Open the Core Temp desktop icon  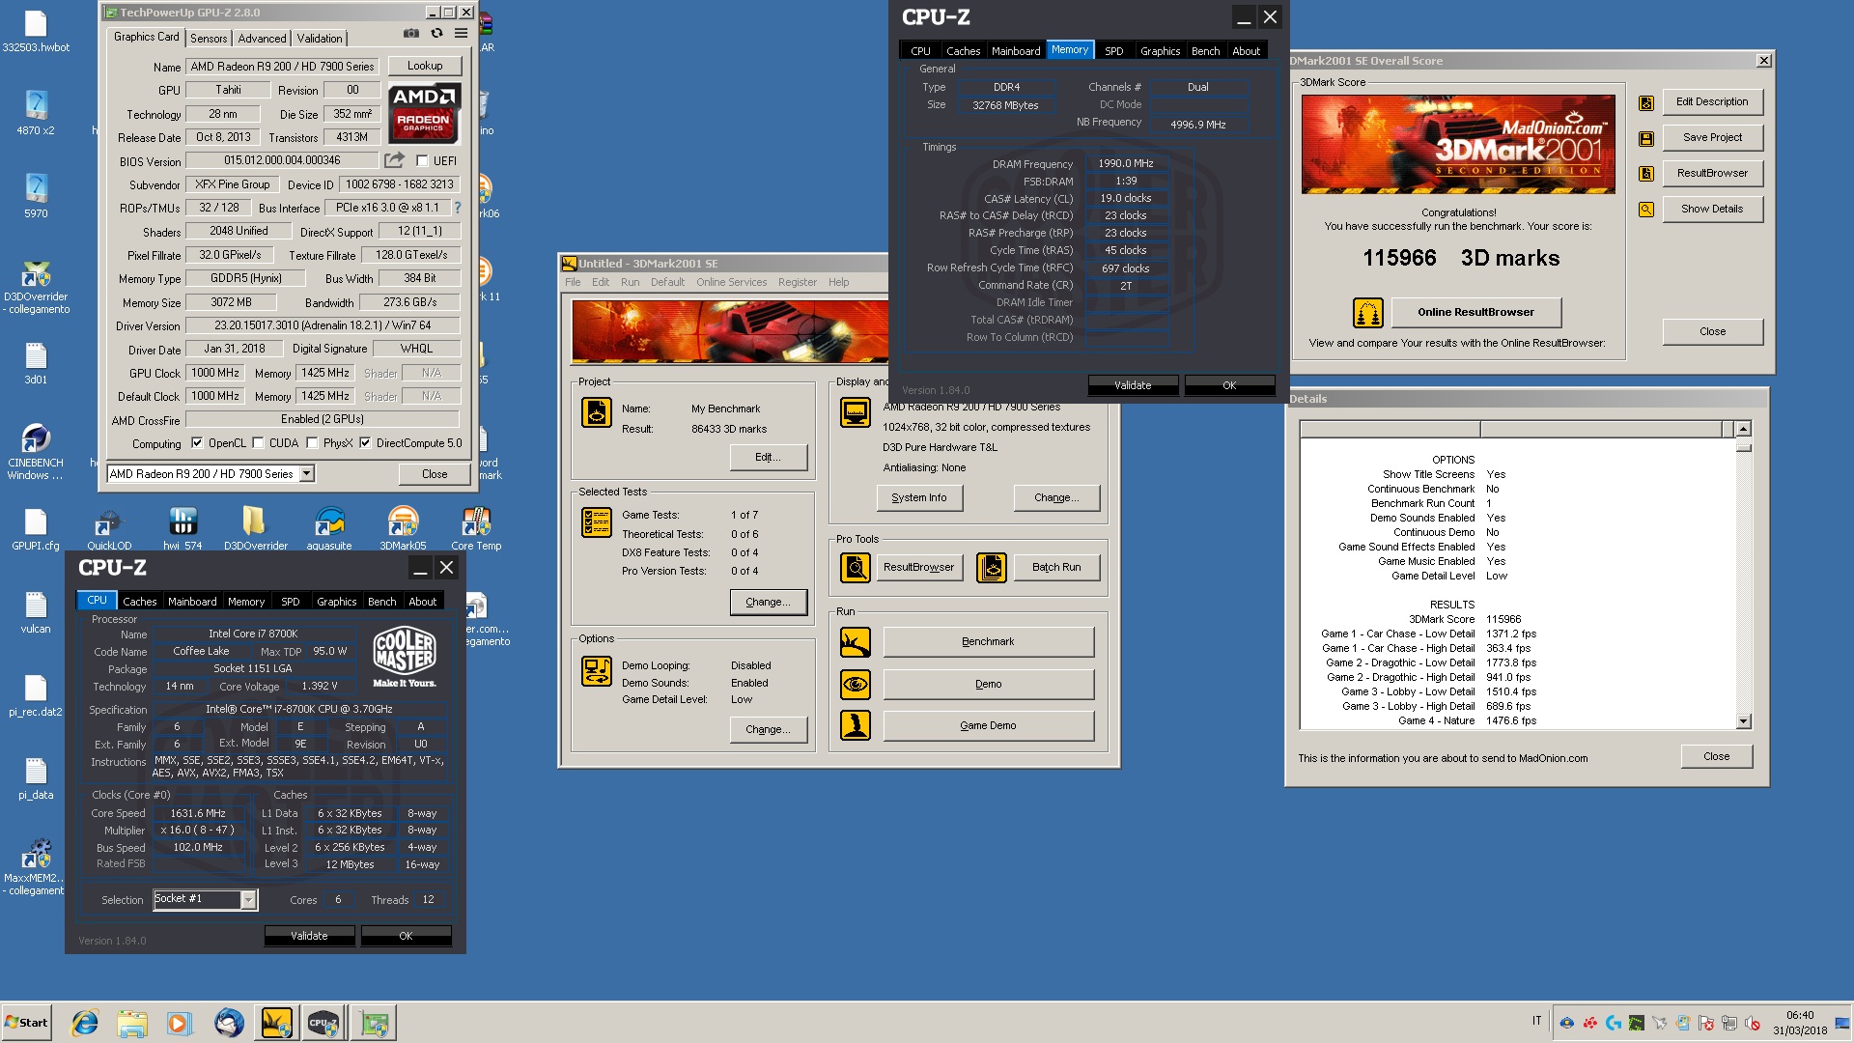(x=476, y=528)
